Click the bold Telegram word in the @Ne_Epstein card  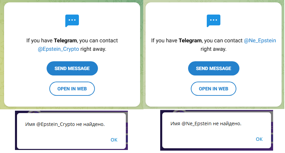tap(190, 41)
